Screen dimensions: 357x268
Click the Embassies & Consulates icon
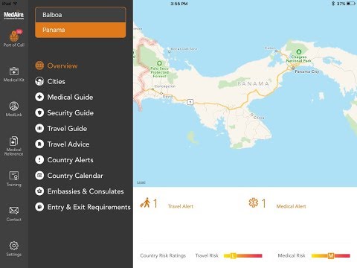(x=39, y=191)
